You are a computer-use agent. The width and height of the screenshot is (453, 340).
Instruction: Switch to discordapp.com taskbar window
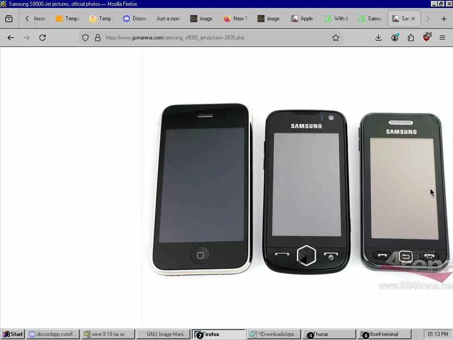click(x=53, y=334)
